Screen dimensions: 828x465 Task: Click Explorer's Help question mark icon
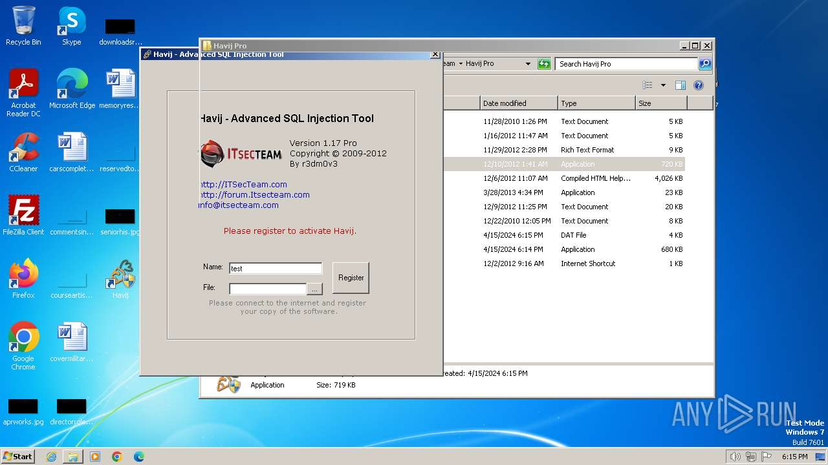[699, 85]
